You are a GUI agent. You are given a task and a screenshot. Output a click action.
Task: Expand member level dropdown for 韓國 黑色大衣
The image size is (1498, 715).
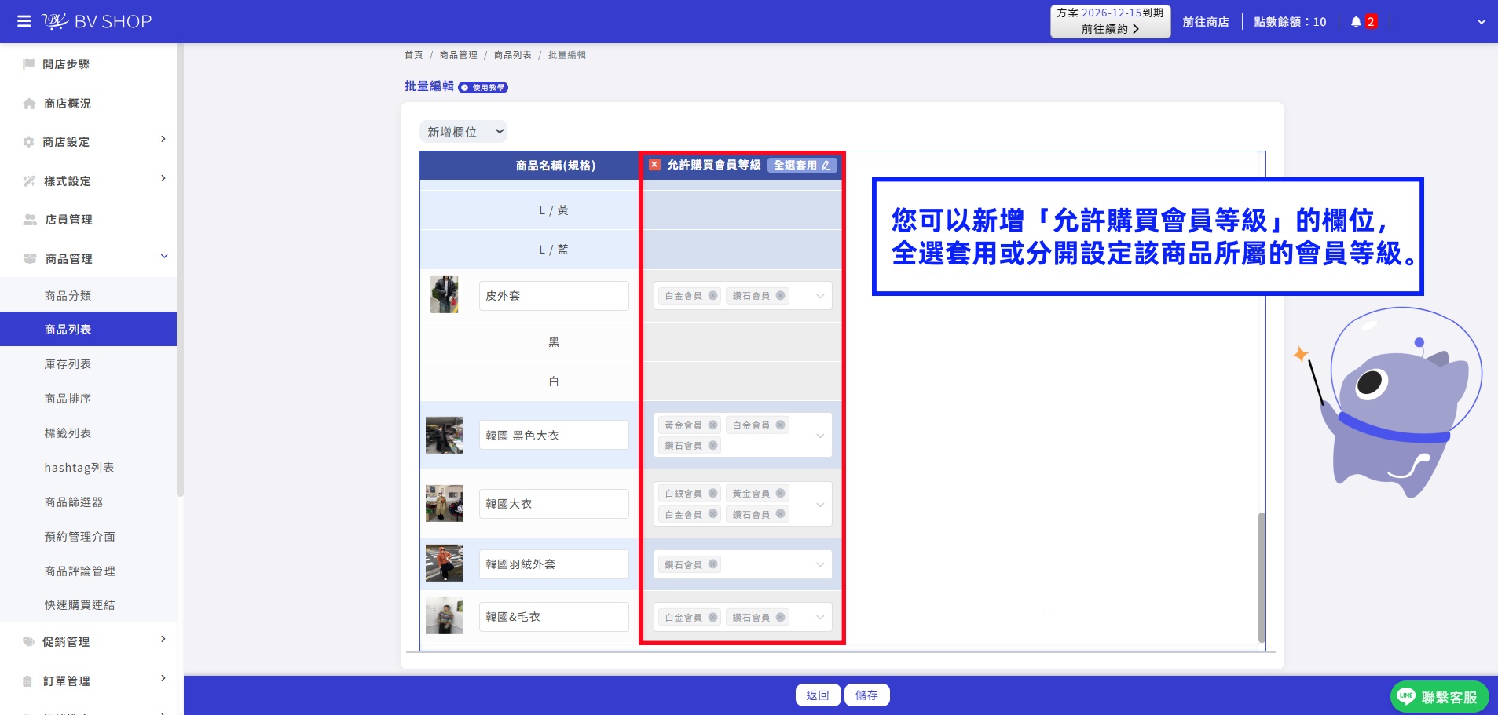pyautogui.click(x=820, y=436)
